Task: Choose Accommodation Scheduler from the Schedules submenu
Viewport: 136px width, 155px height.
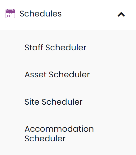Action: [x=59, y=134]
